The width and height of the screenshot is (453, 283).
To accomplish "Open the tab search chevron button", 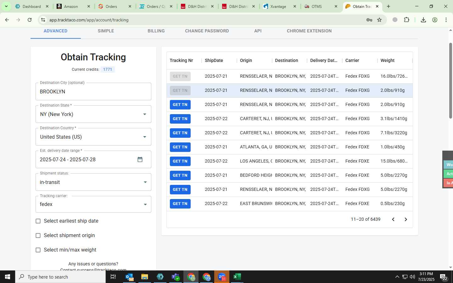I will click(6, 6).
